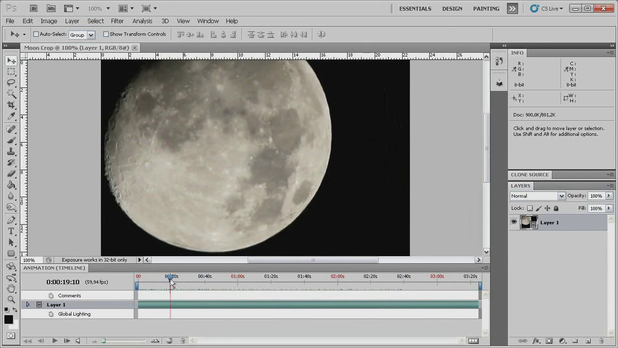
Task: Launch Mini Bridge from the top bar
Action: tap(51, 8)
